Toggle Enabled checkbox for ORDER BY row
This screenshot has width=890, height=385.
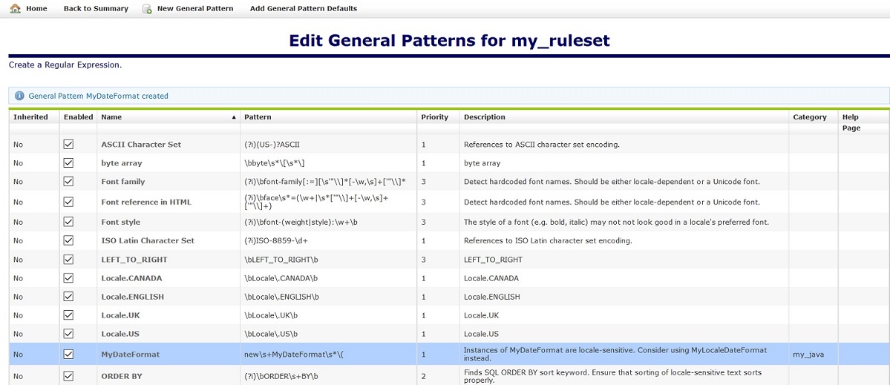click(x=69, y=375)
